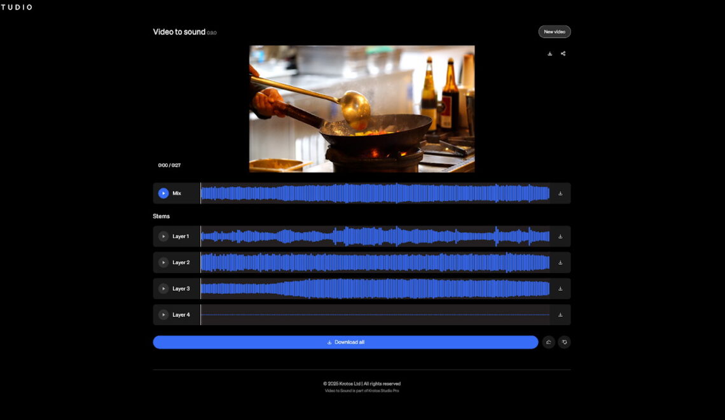Play the Mix track
This screenshot has height=420, width=725.
(x=163, y=193)
